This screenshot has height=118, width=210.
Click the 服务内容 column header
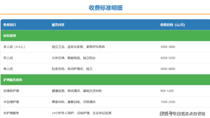coord(58,25)
